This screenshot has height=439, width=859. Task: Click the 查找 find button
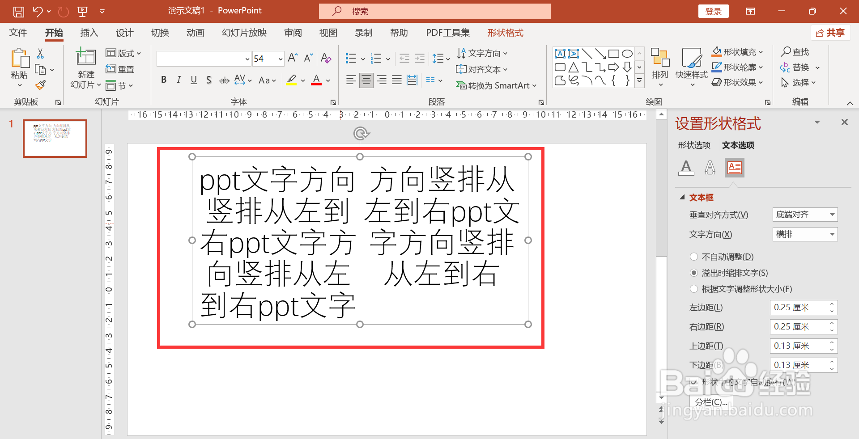(795, 52)
